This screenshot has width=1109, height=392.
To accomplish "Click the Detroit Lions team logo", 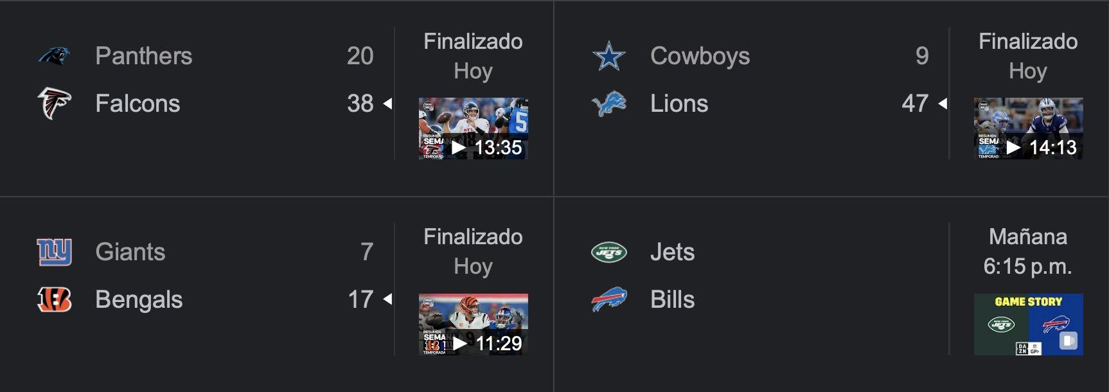I will tap(608, 103).
